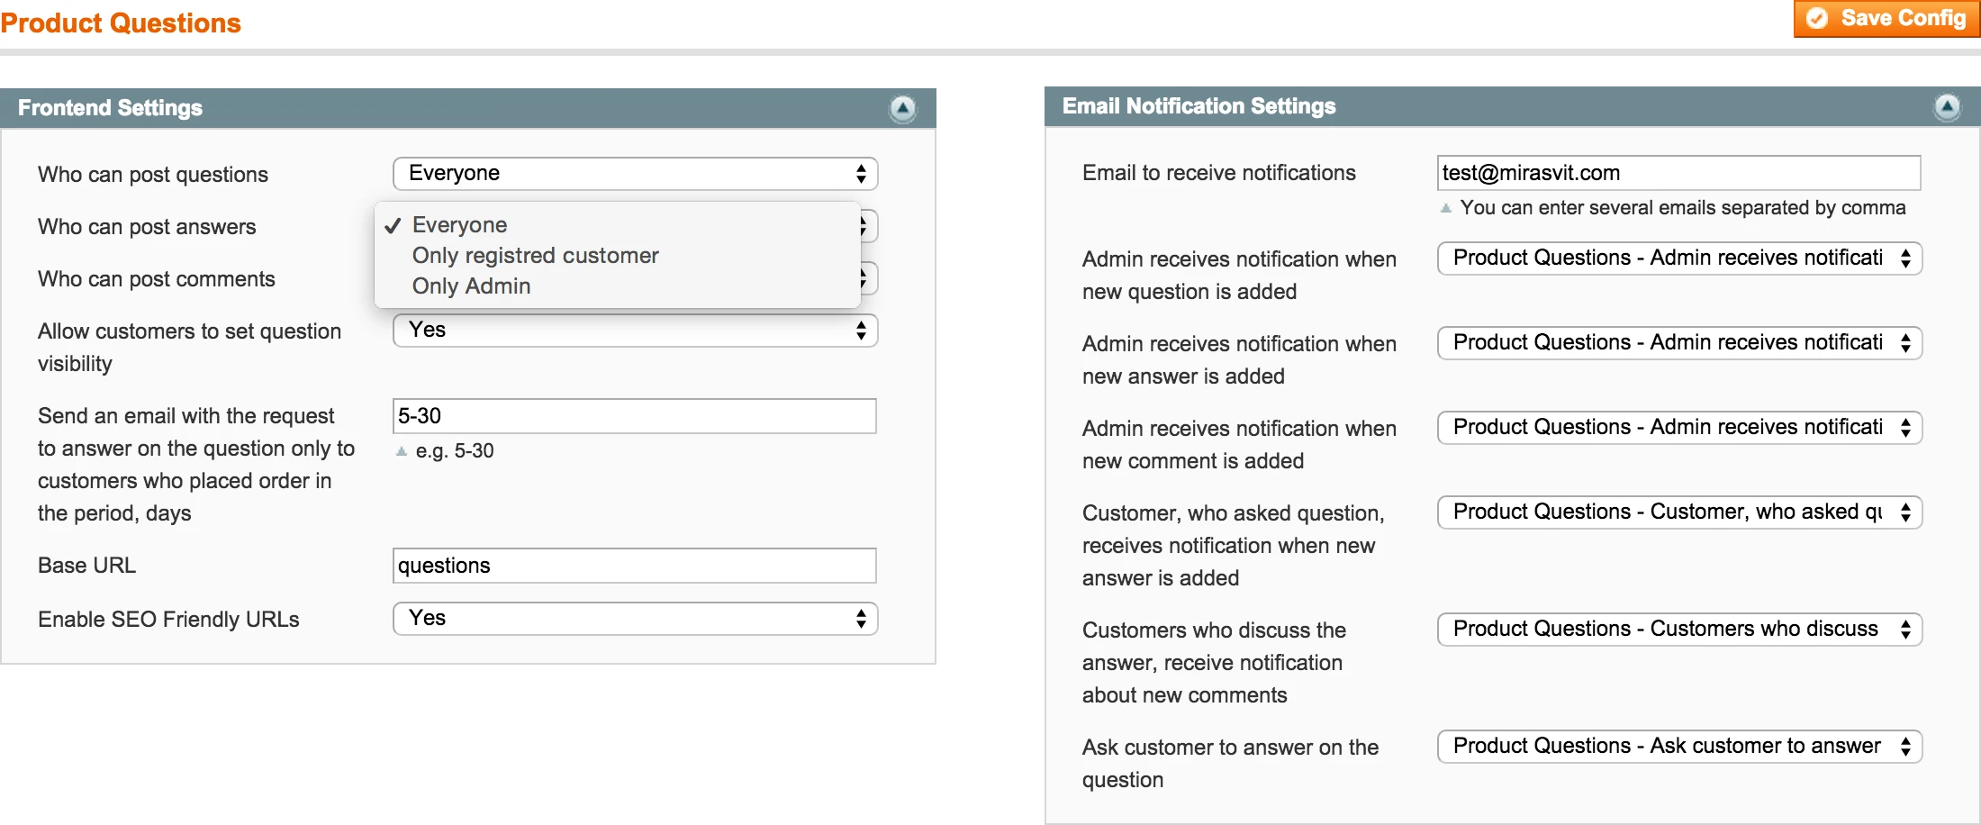1981x825 pixels.
Task: Click the checkmark icon on Save Config button
Action: (x=1819, y=18)
